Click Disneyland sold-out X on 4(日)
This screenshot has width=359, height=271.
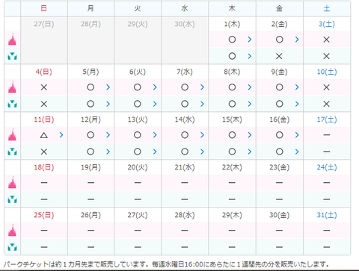44,87
